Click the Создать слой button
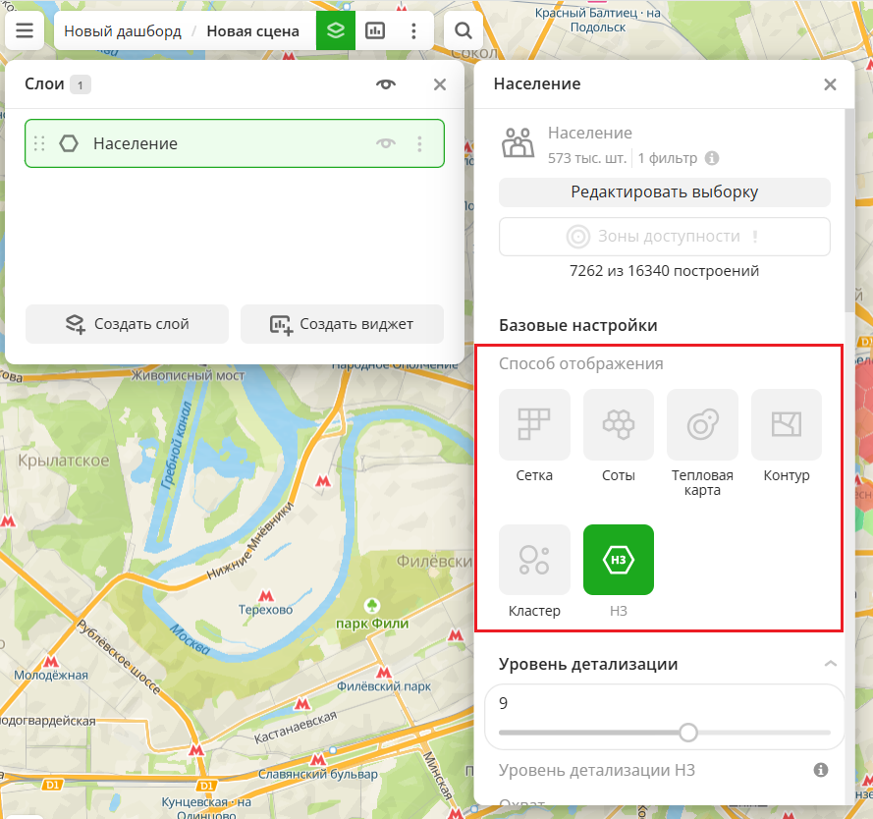This screenshot has width=873, height=819. point(127,324)
